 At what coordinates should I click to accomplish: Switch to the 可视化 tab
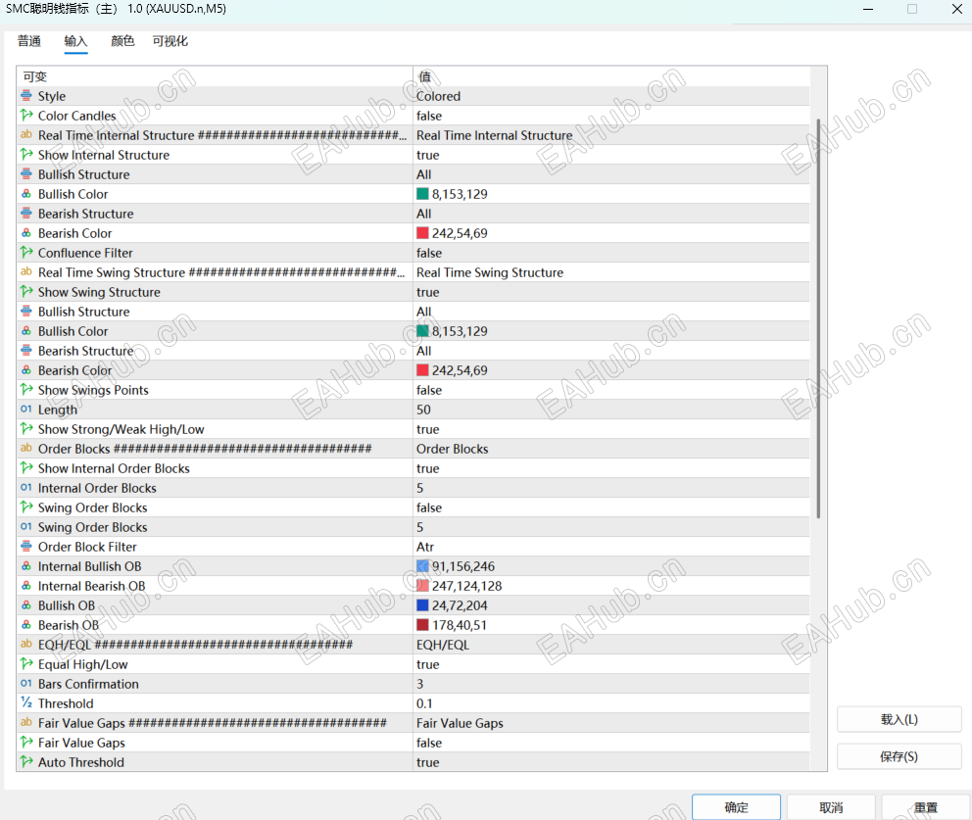coord(170,41)
